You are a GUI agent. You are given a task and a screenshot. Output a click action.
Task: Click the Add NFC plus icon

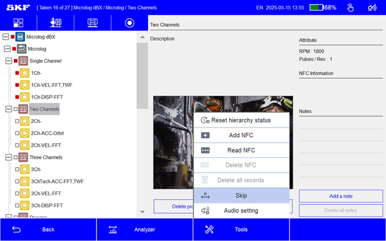click(x=205, y=135)
